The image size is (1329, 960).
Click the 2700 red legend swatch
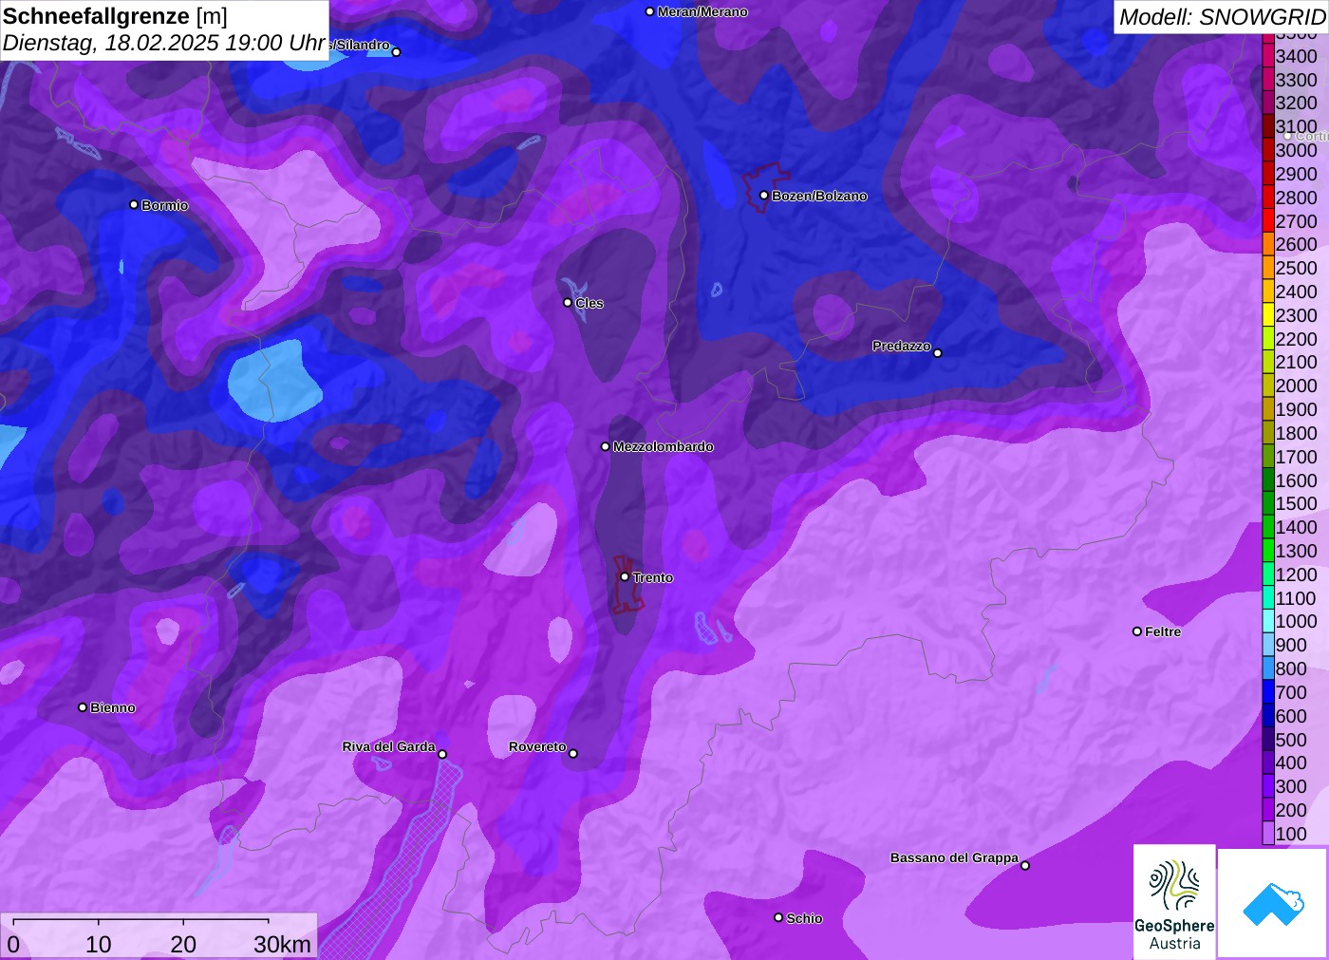[x=1268, y=221]
